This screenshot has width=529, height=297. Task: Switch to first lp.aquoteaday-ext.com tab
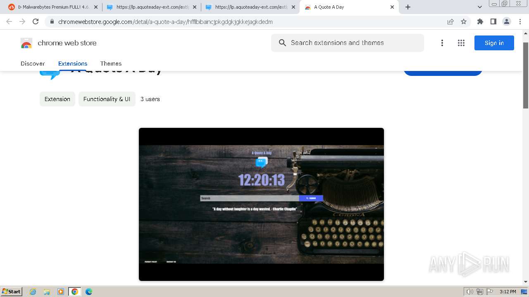[152, 7]
